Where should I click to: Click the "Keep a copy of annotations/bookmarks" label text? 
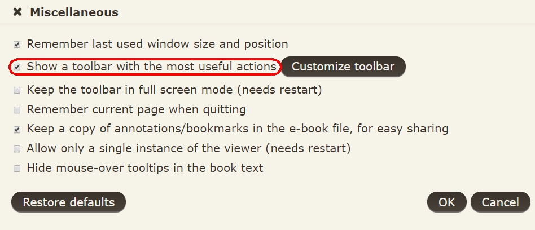click(x=237, y=129)
